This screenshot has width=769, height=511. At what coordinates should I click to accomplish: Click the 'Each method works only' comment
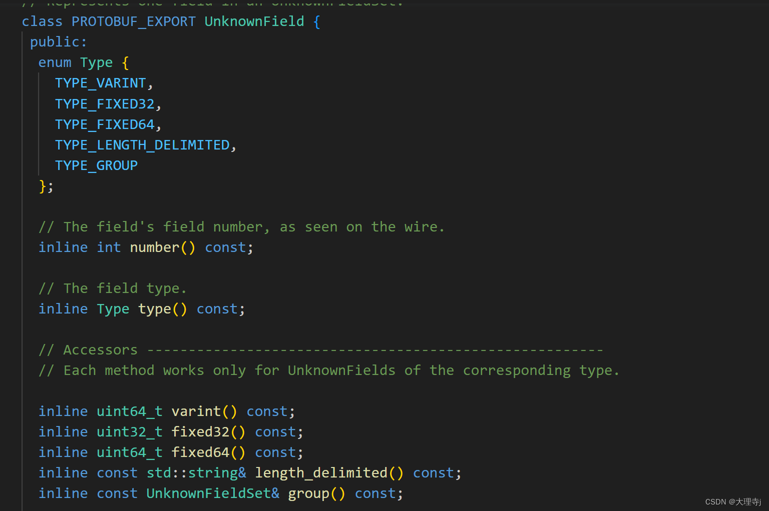point(329,370)
